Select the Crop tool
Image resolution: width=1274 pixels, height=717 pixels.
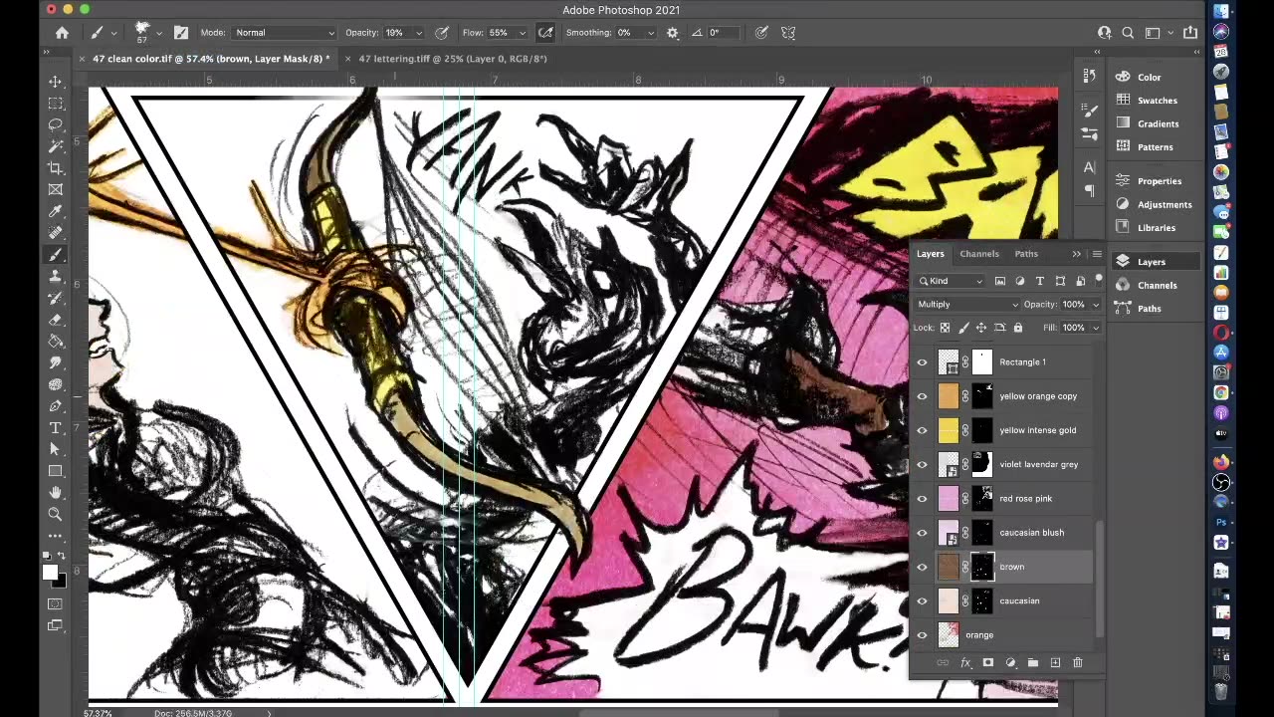click(56, 168)
